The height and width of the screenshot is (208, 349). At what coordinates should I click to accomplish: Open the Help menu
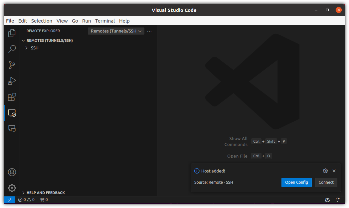pos(124,21)
